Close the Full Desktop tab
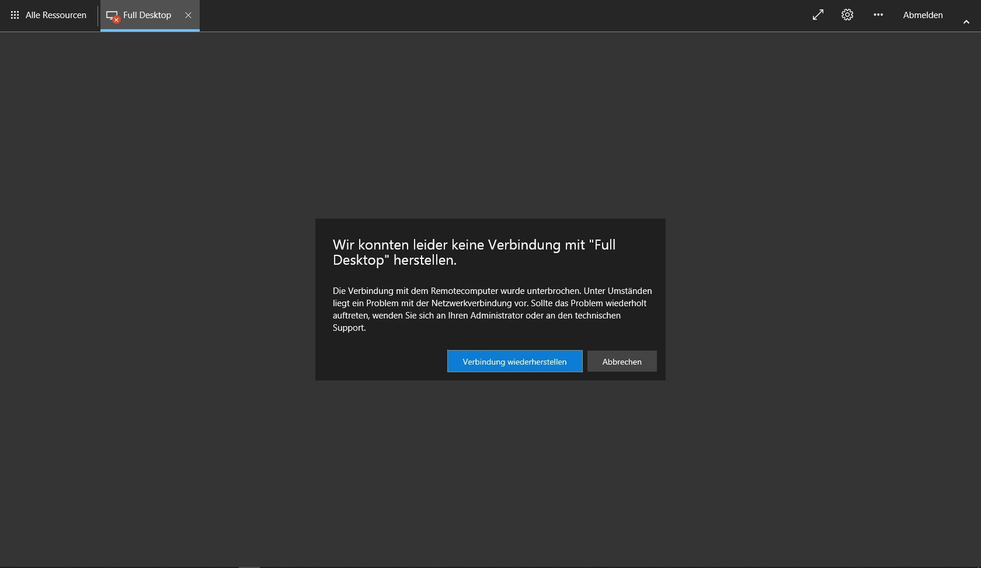 (188, 15)
